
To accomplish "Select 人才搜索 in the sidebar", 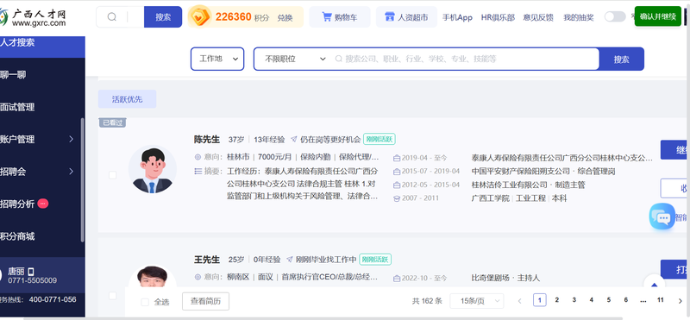I will coord(42,43).
